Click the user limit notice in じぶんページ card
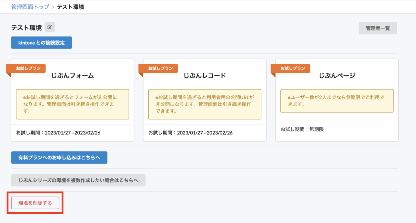The image size is (416, 223). (337, 101)
